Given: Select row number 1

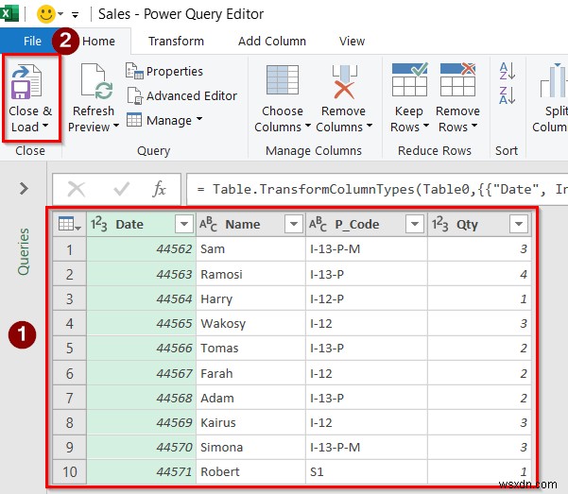Looking at the screenshot, I should click(69, 249).
